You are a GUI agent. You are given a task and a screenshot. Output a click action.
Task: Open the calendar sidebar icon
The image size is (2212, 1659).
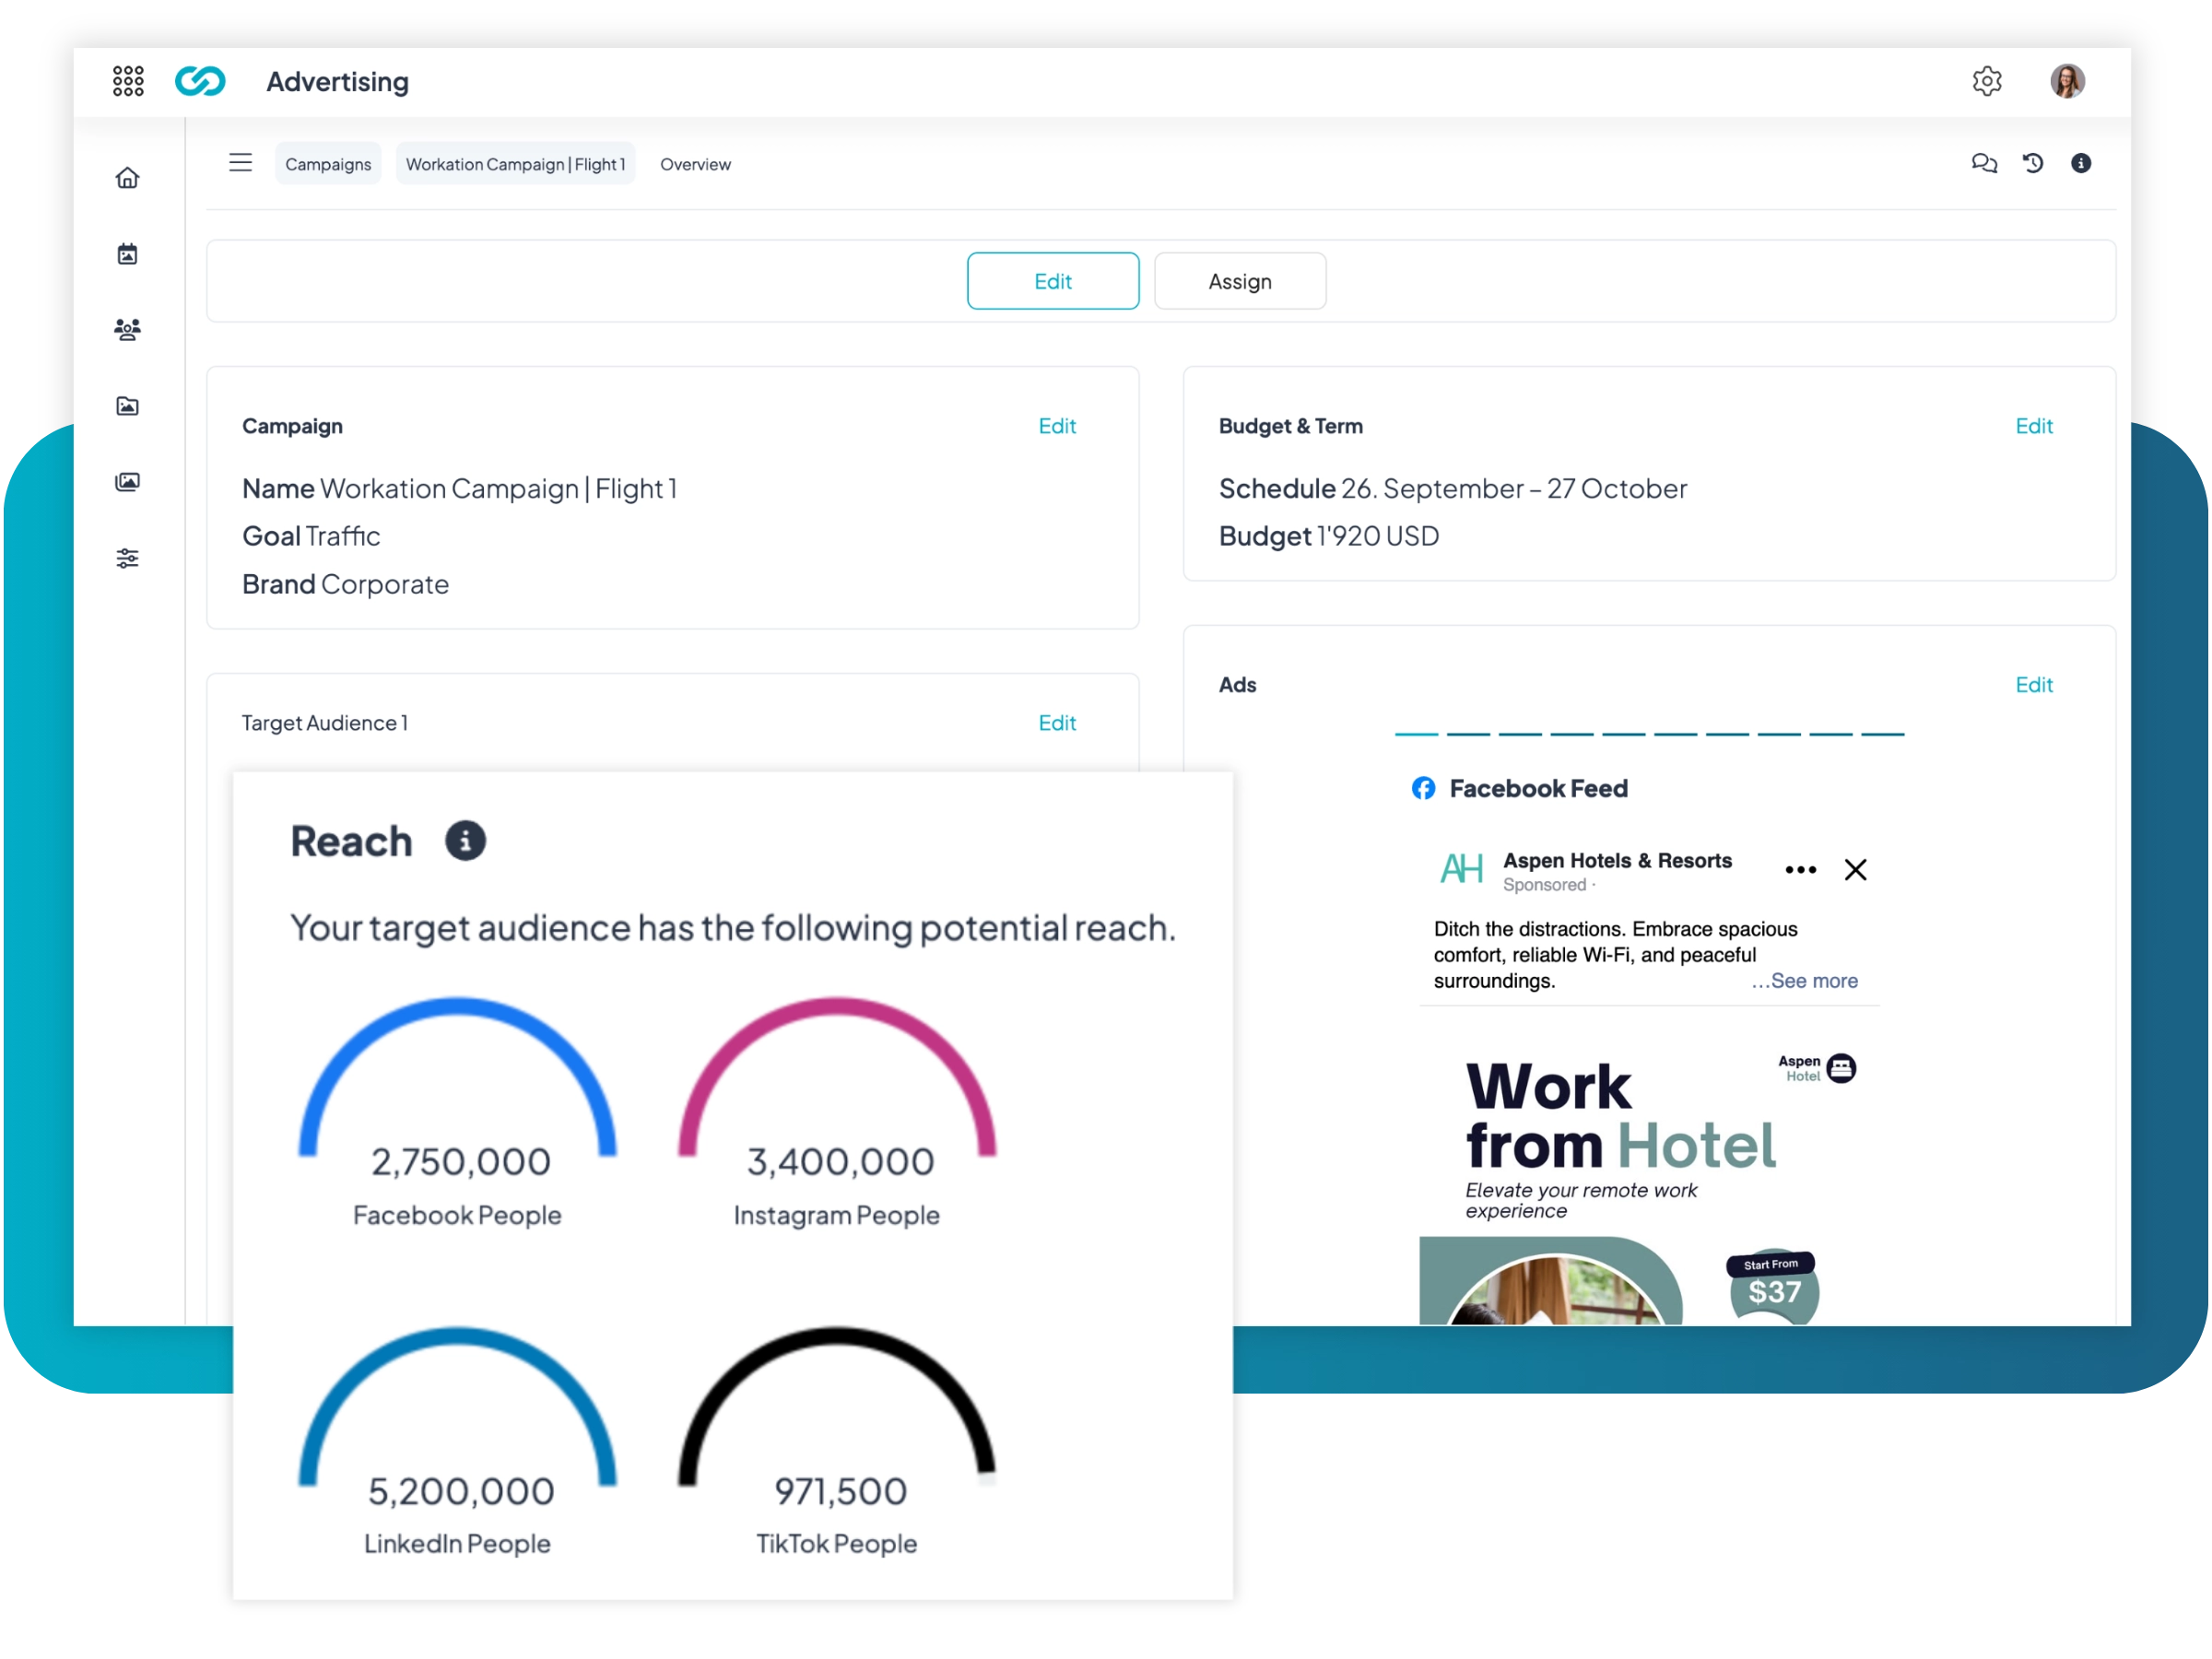pos(127,254)
